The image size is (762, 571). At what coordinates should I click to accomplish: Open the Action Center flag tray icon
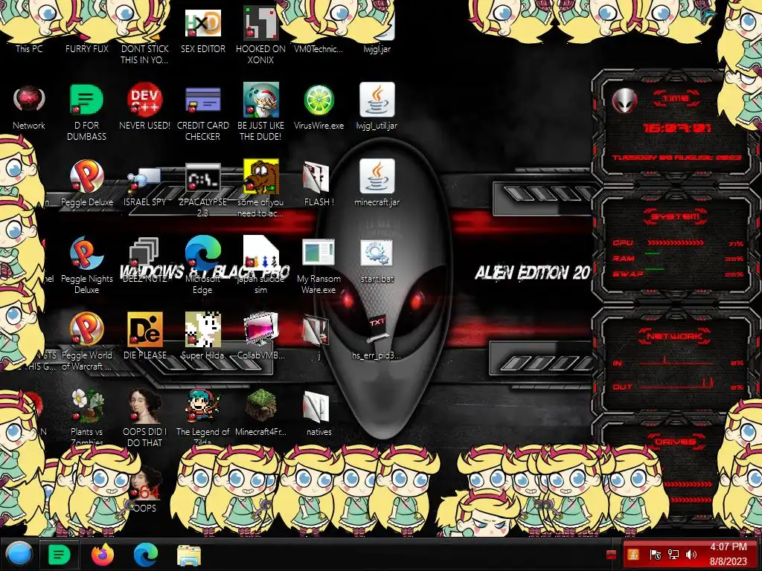click(x=655, y=555)
